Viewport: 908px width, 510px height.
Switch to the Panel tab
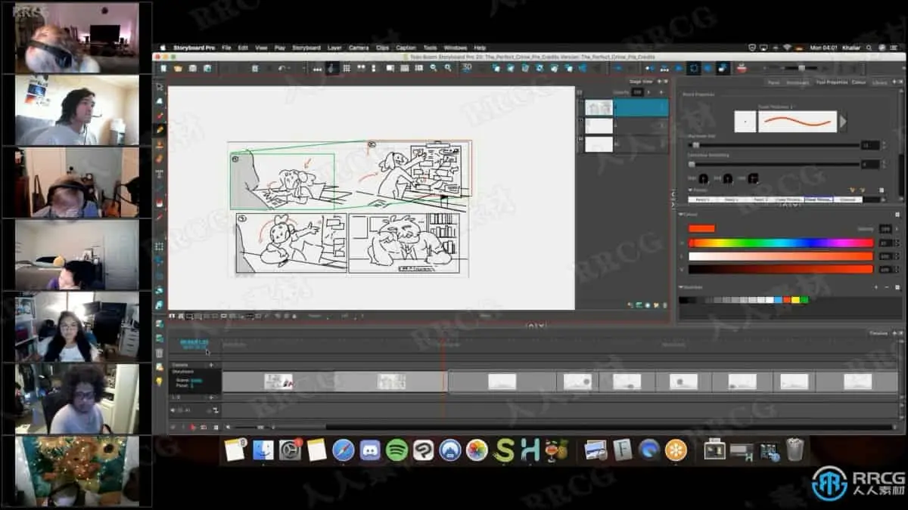tap(773, 82)
